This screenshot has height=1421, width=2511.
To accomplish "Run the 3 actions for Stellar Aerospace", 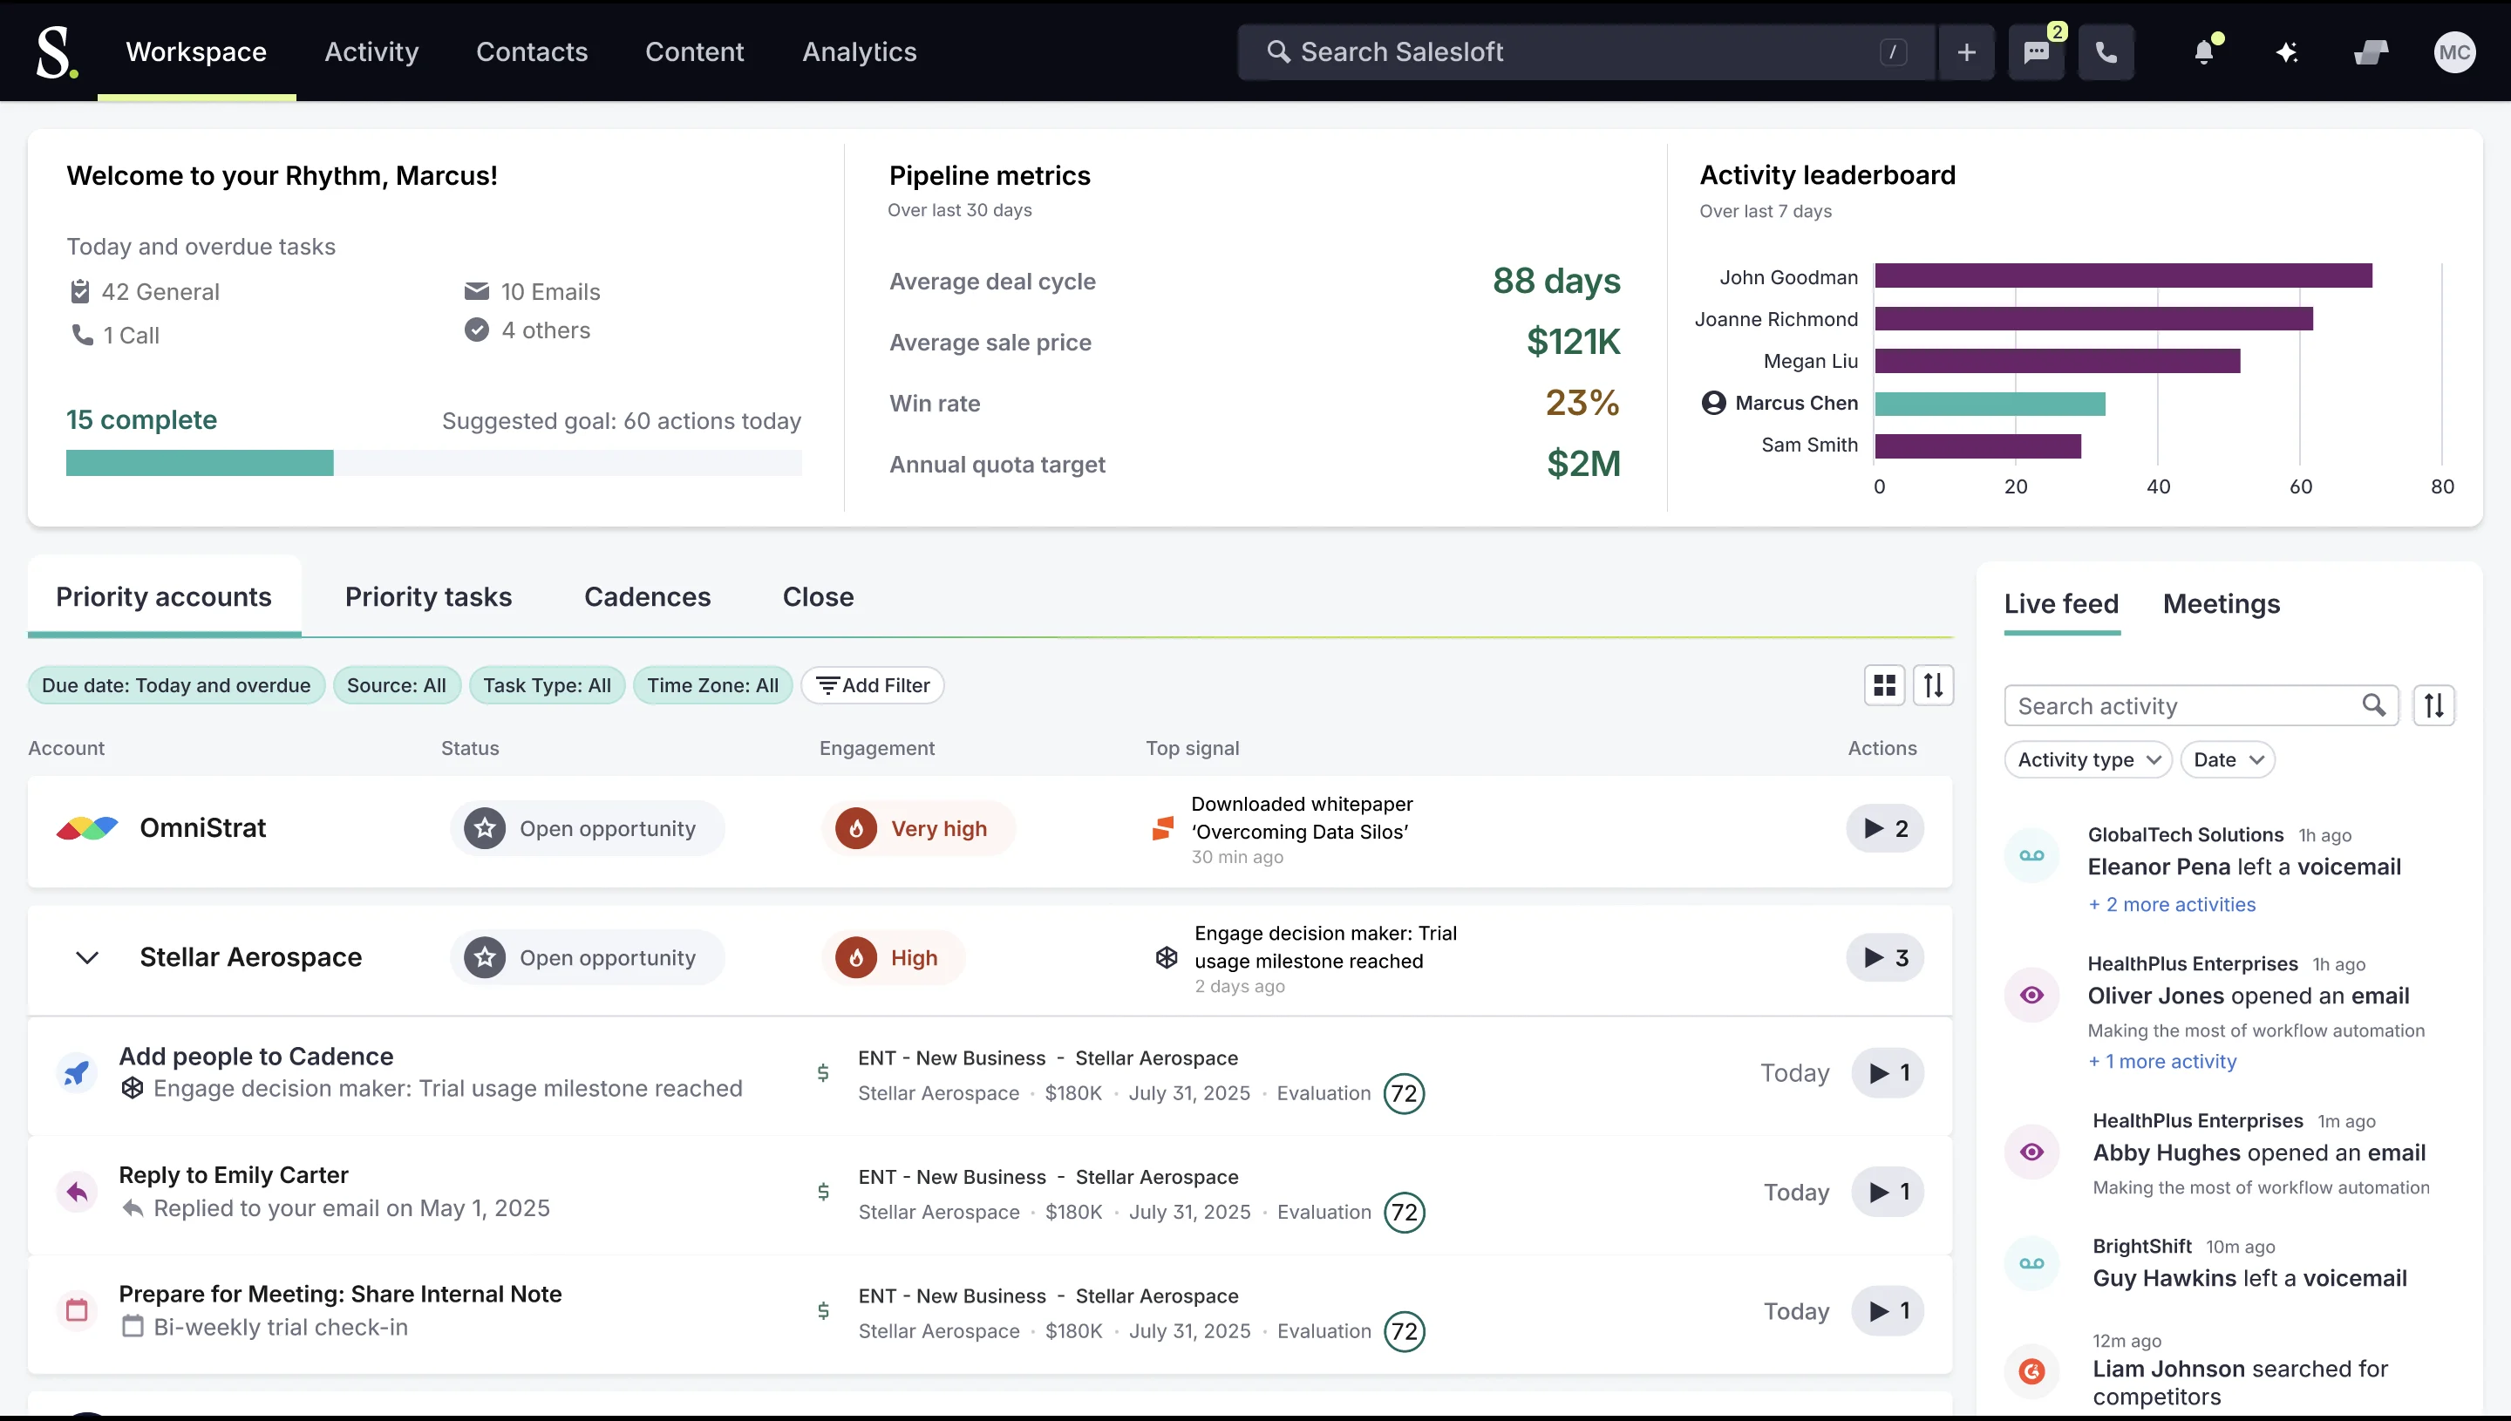I will (x=1886, y=957).
